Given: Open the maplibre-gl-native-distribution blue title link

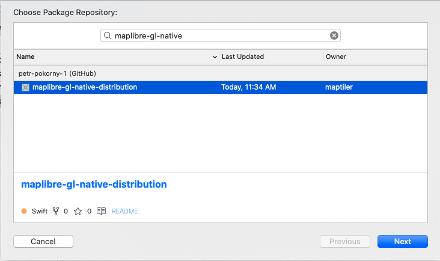Looking at the screenshot, I should (x=94, y=185).
